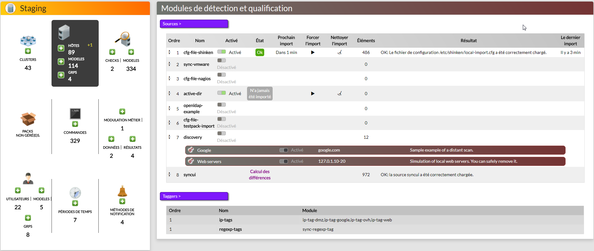594x251 pixels.
Task: Add a new check with plus icon
Action: click(112, 52)
